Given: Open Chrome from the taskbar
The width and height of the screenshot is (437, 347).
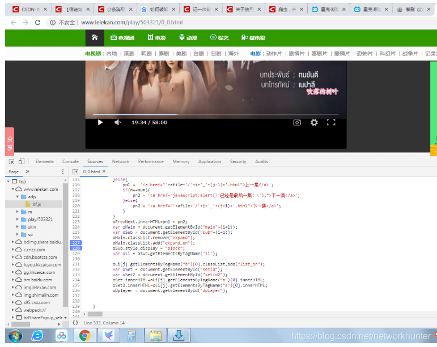Looking at the screenshot, I should 84,336.
